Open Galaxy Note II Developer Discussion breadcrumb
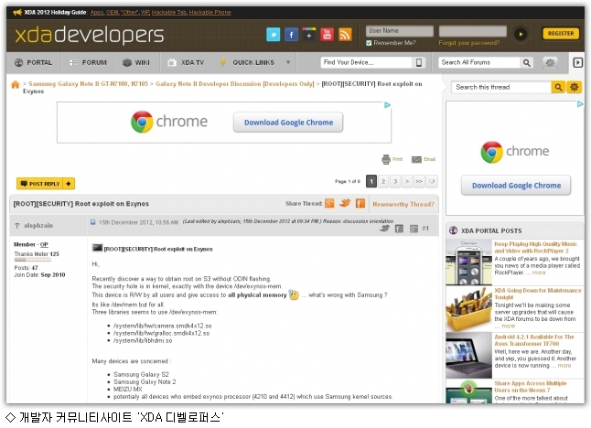This screenshot has width=591, height=428. (235, 83)
